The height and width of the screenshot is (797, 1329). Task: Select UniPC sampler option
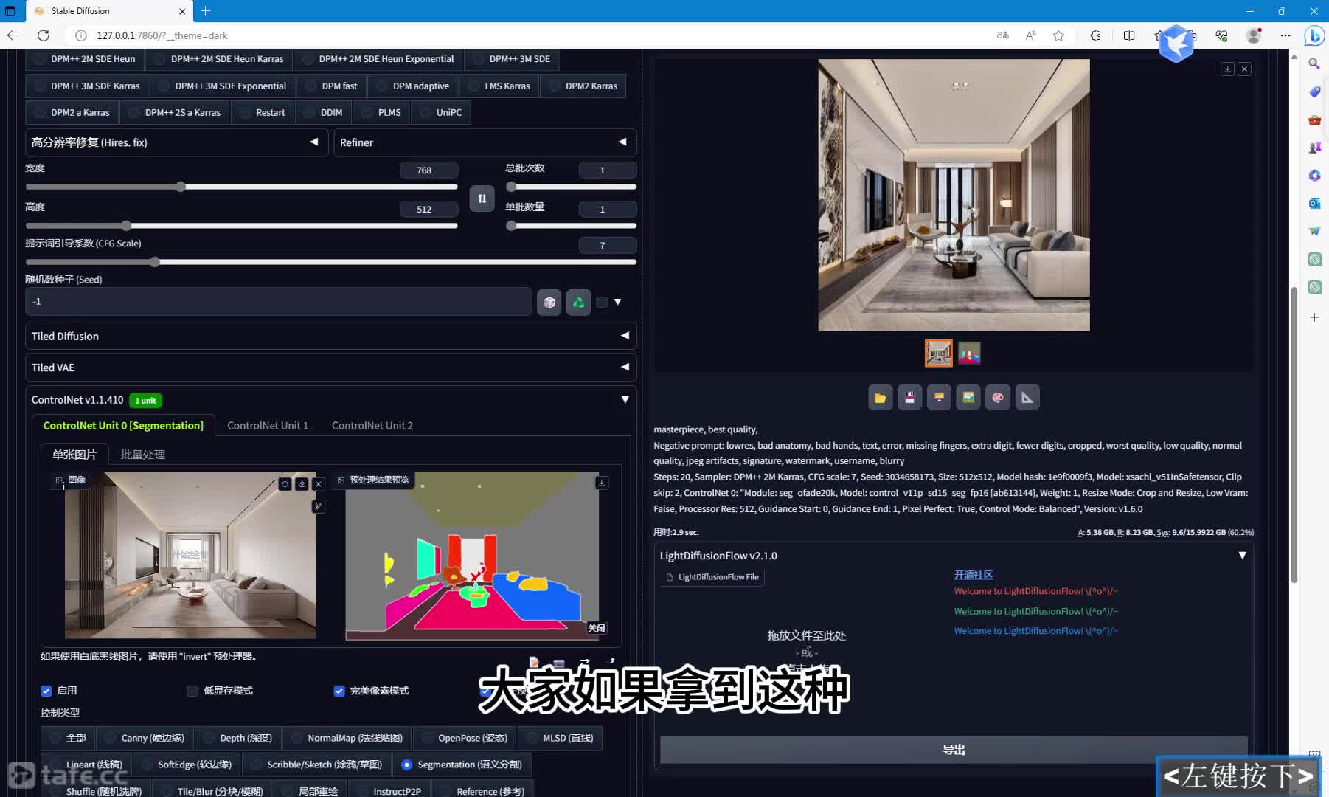tap(441, 112)
